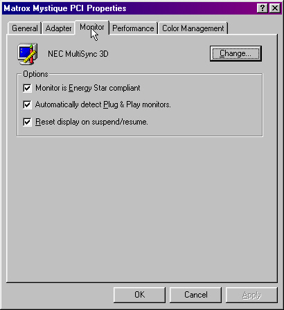Click the Matrox Mystique PCI Properties title bar
The height and width of the screenshot is (310, 284).
point(130,8)
